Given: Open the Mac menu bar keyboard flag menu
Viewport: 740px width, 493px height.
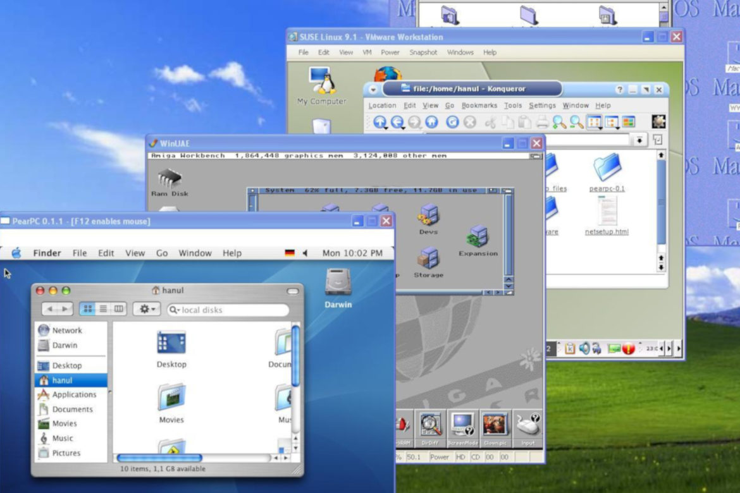Looking at the screenshot, I should click(290, 253).
